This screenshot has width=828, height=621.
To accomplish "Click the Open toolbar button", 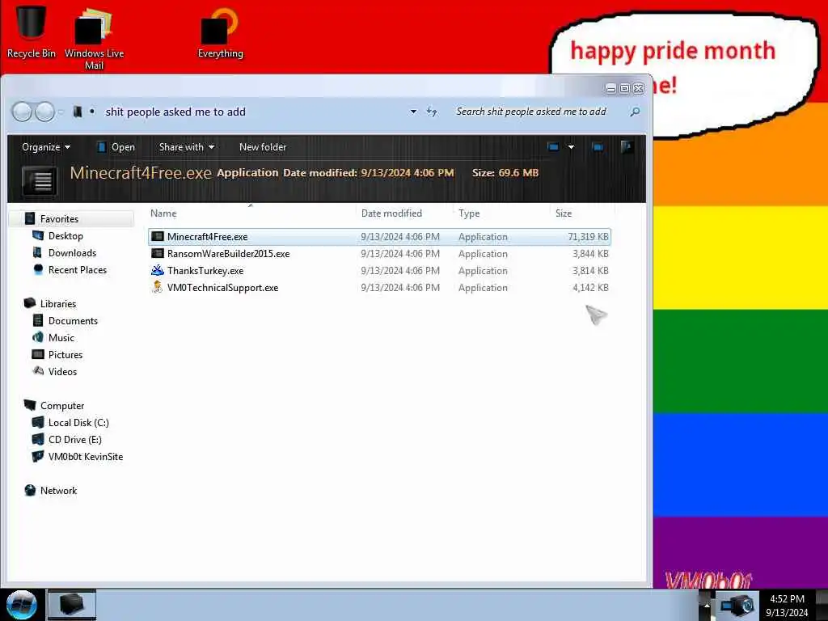I will coord(116,147).
